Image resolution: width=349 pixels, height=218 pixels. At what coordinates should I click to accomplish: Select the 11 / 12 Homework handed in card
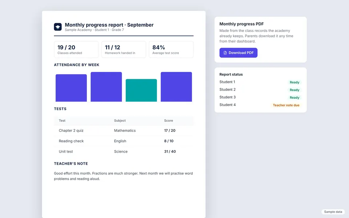click(x=124, y=49)
